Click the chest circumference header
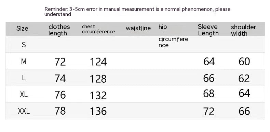Viewport: 270px width, 132px height. point(98,29)
